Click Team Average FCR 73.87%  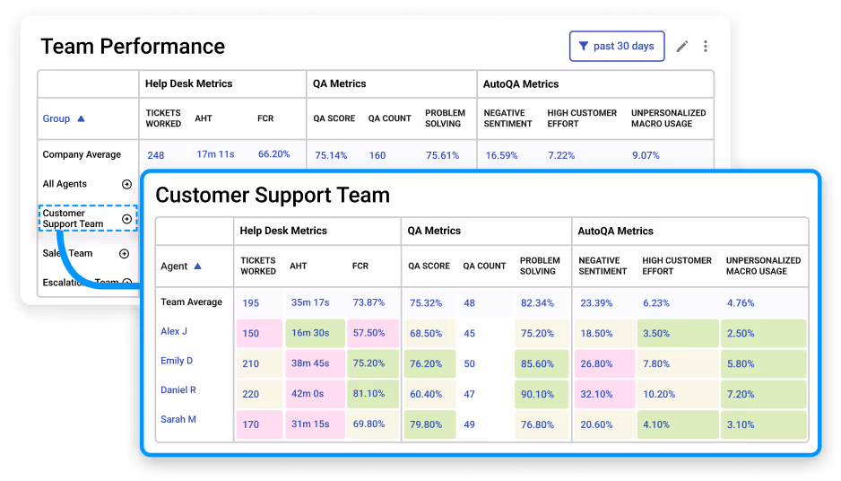click(x=368, y=302)
